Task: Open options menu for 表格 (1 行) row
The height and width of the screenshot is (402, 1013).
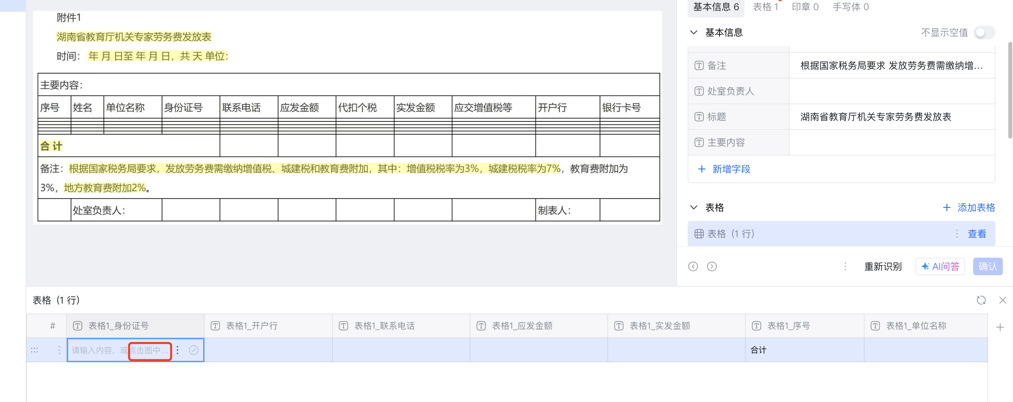Action: coord(957,234)
